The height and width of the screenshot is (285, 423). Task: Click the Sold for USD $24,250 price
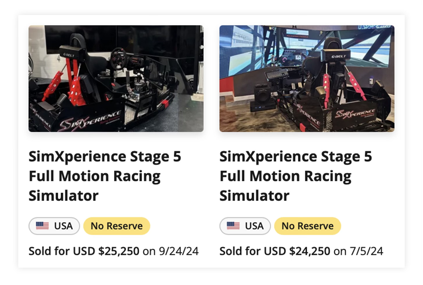(x=275, y=251)
